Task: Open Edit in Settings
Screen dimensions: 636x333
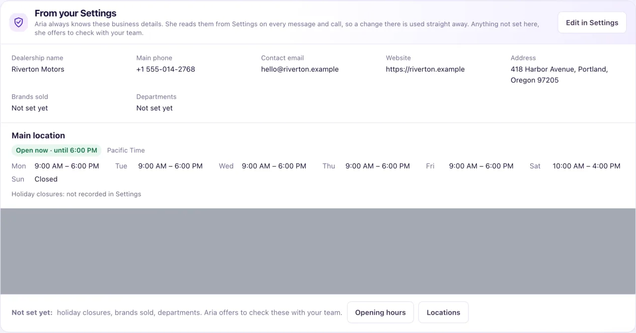Action: 592,22
